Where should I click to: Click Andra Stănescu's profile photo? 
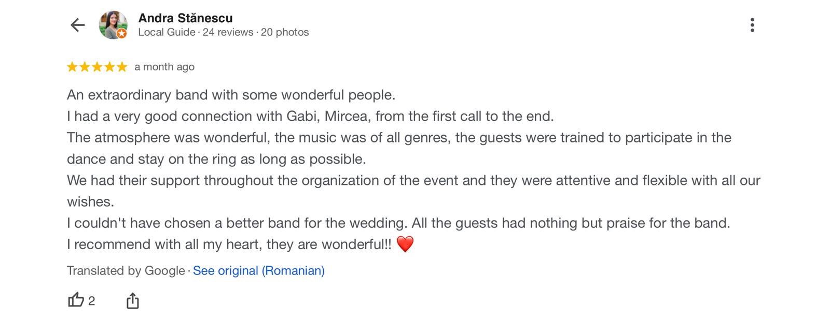113,24
